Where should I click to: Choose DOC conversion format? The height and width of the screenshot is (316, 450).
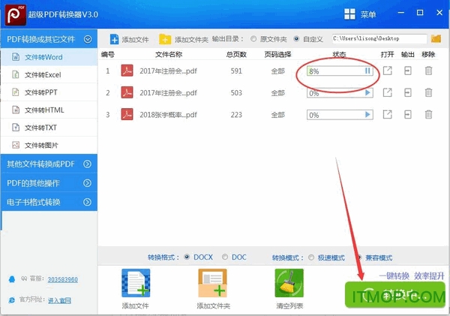(x=225, y=257)
